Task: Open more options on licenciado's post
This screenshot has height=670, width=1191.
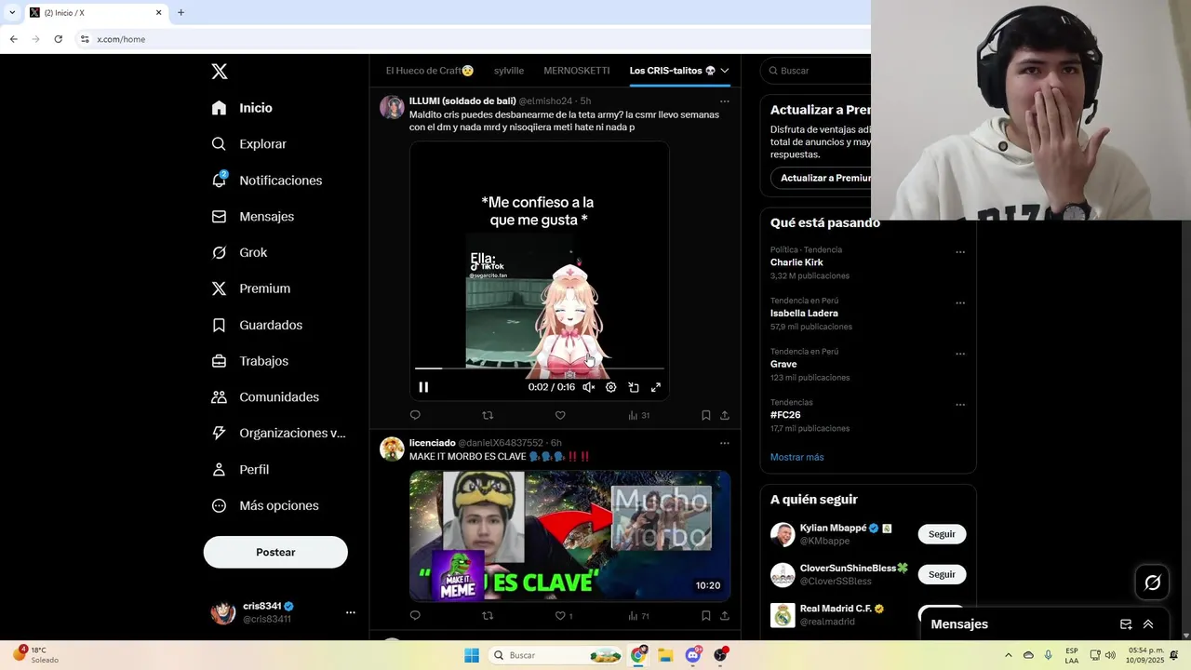Action: [725, 443]
